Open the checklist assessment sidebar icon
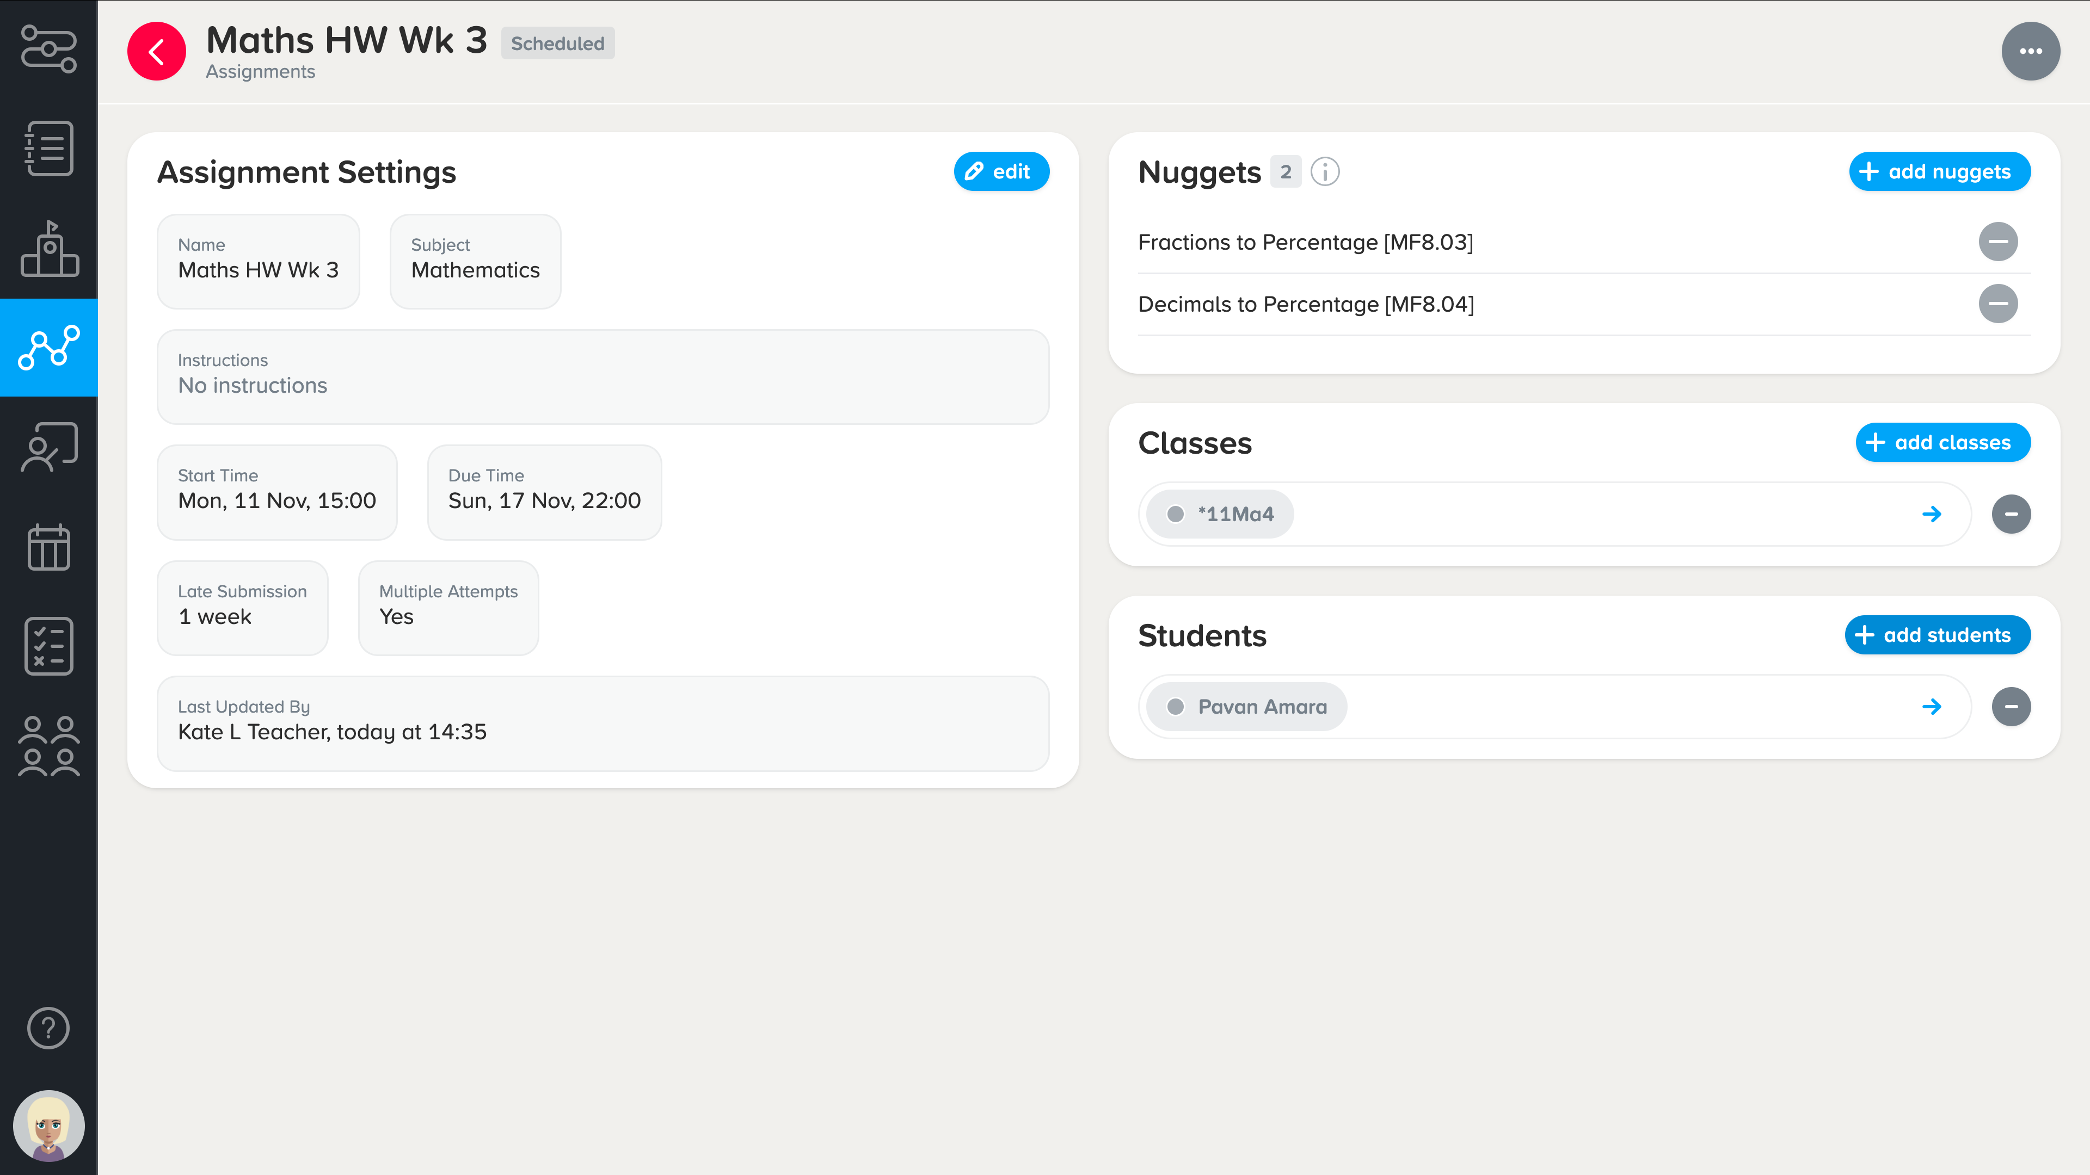 click(x=48, y=646)
